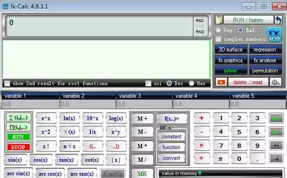Click the opening parenthesis ((.. key
287x178 pixels.
coord(92,146)
